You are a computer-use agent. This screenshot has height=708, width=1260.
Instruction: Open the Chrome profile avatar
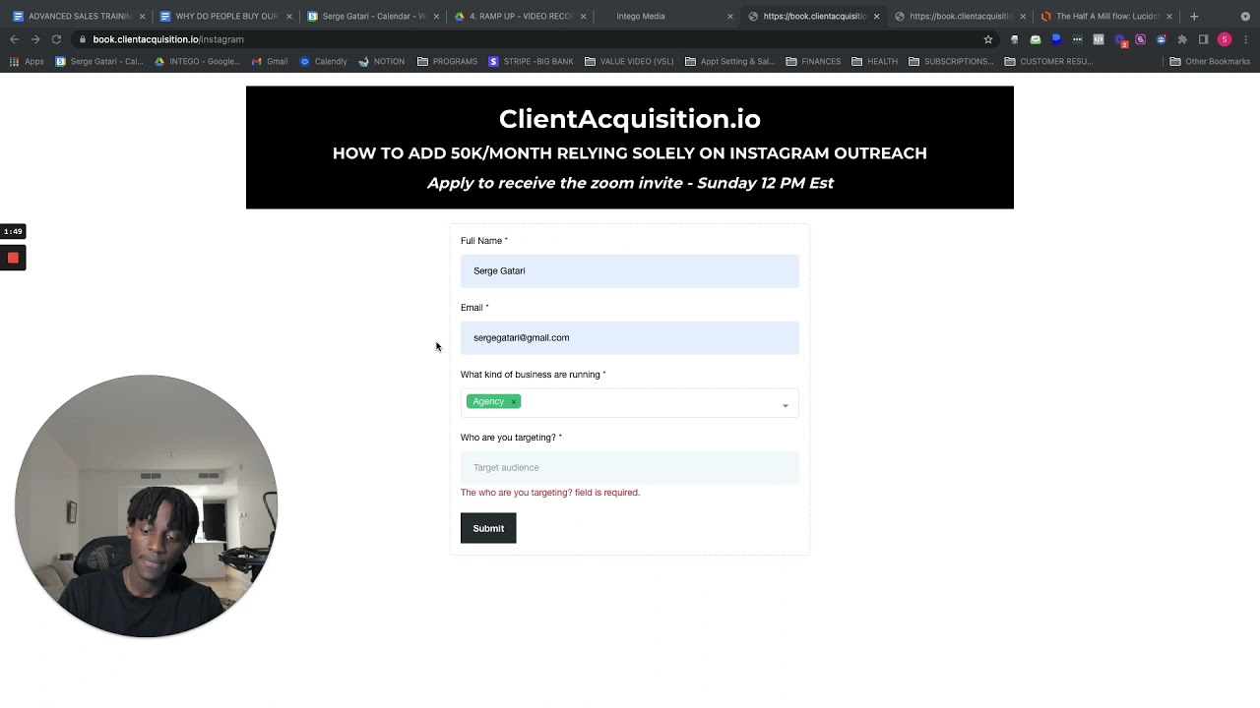(1225, 39)
